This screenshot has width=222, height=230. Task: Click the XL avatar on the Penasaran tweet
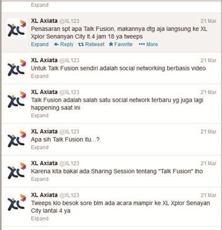point(17,28)
